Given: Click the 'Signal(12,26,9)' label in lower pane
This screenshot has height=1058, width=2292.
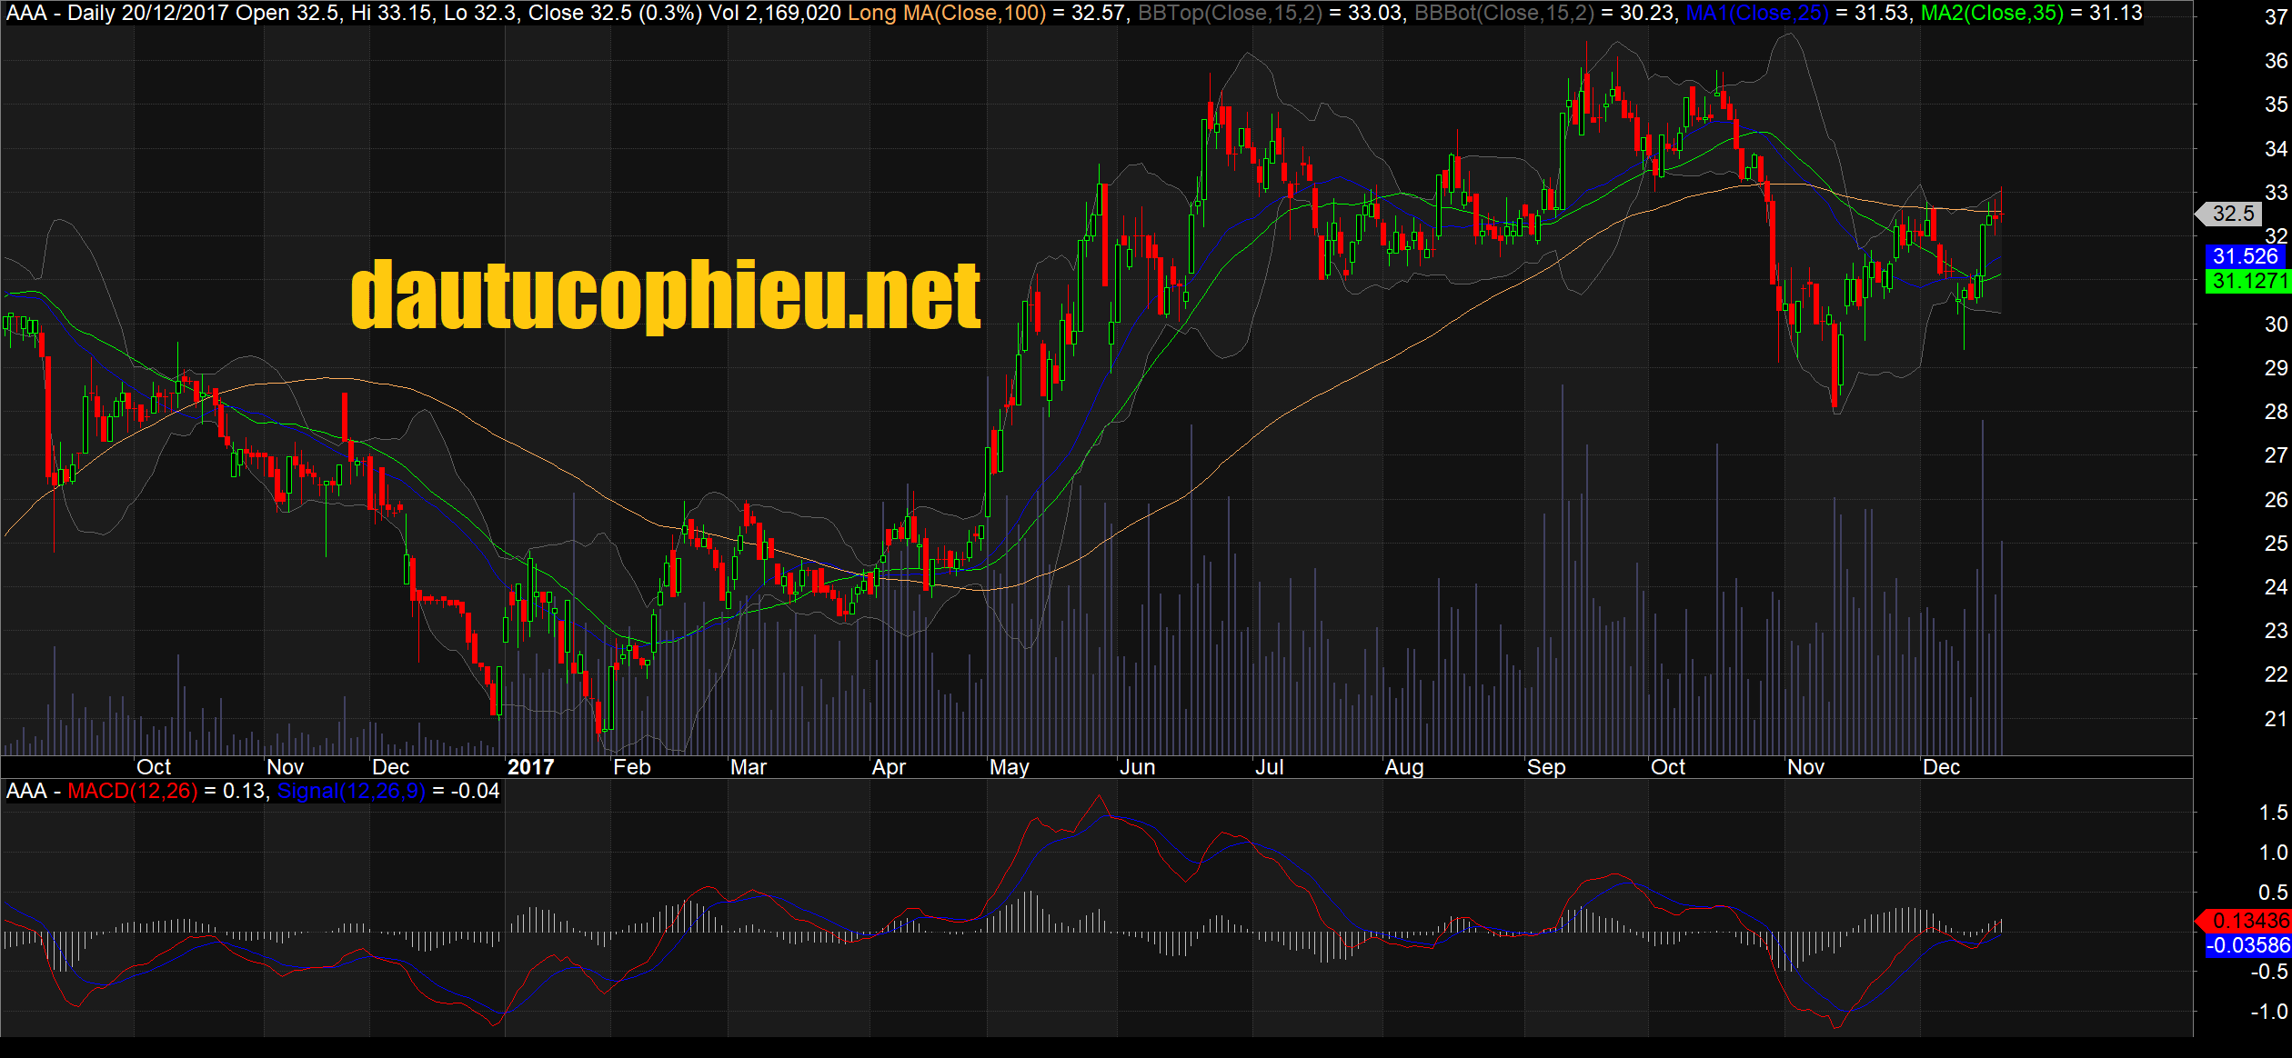Looking at the screenshot, I should [351, 791].
